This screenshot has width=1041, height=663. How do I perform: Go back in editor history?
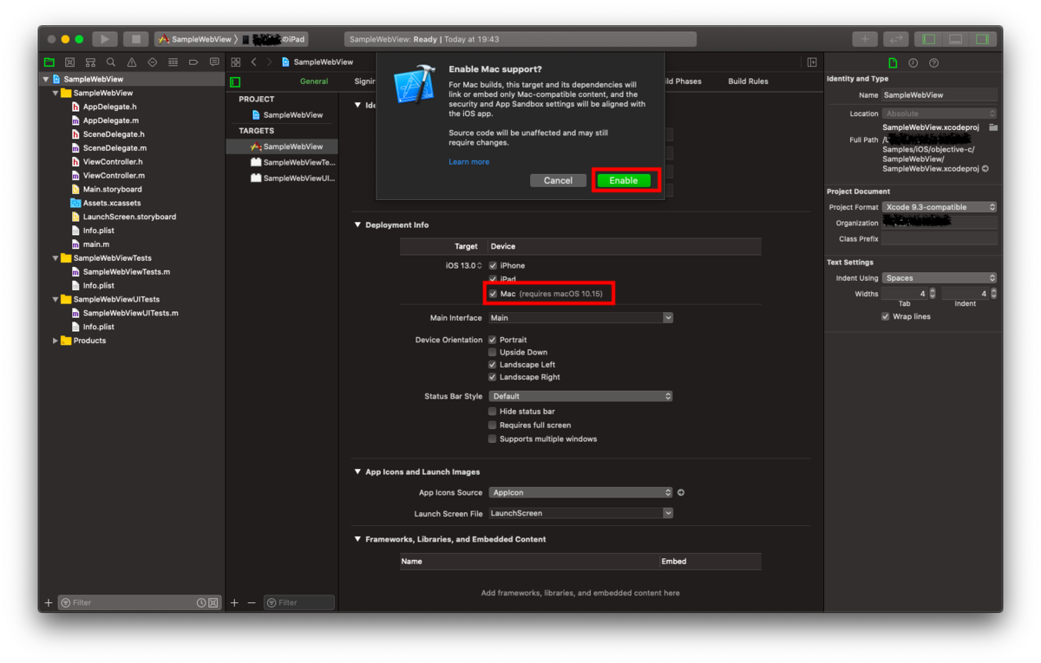[x=253, y=62]
